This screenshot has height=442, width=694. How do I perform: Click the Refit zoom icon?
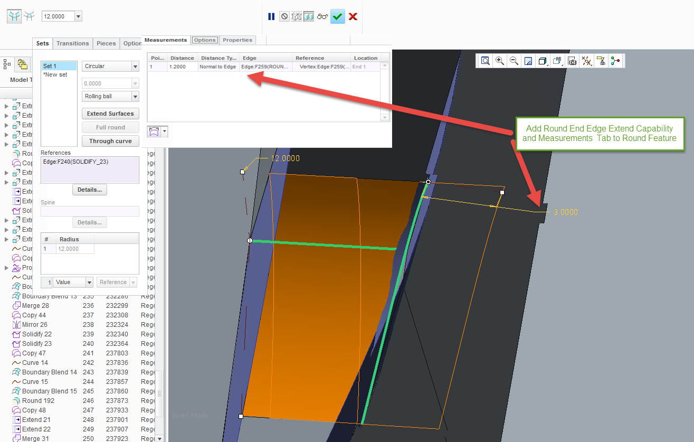485,61
